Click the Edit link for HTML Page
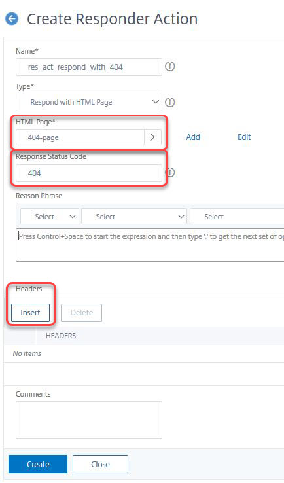This screenshot has height=483, width=284. point(244,137)
